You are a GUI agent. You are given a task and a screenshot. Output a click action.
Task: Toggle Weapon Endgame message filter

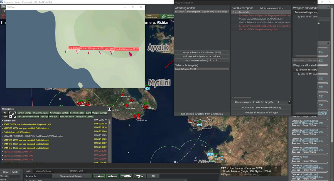click(x=41, y=113)
